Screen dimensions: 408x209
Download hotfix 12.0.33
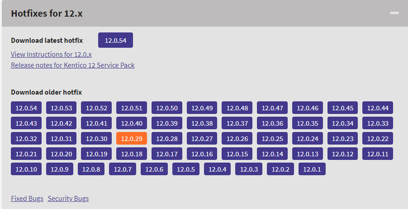(x=378, y=123)
